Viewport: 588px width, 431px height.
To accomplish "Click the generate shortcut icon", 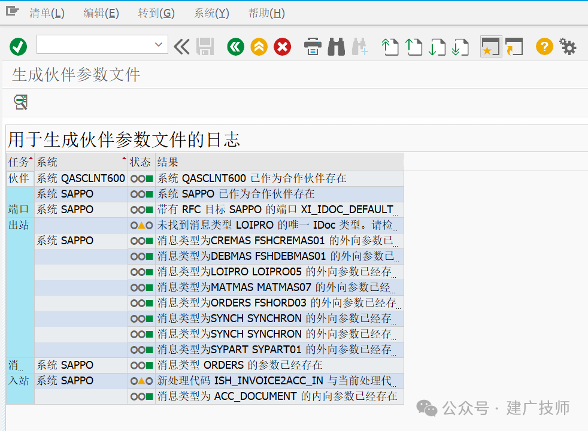I will point(514,47).
